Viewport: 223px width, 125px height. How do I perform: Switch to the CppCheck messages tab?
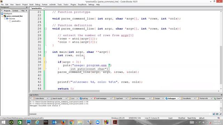click(x=138, y=99)
